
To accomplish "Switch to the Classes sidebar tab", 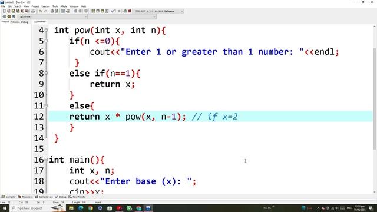I will tap(15, 22).
